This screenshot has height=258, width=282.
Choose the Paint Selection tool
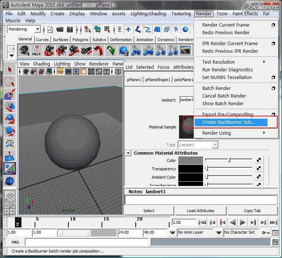pyautogui.click(x=10, y=95)
